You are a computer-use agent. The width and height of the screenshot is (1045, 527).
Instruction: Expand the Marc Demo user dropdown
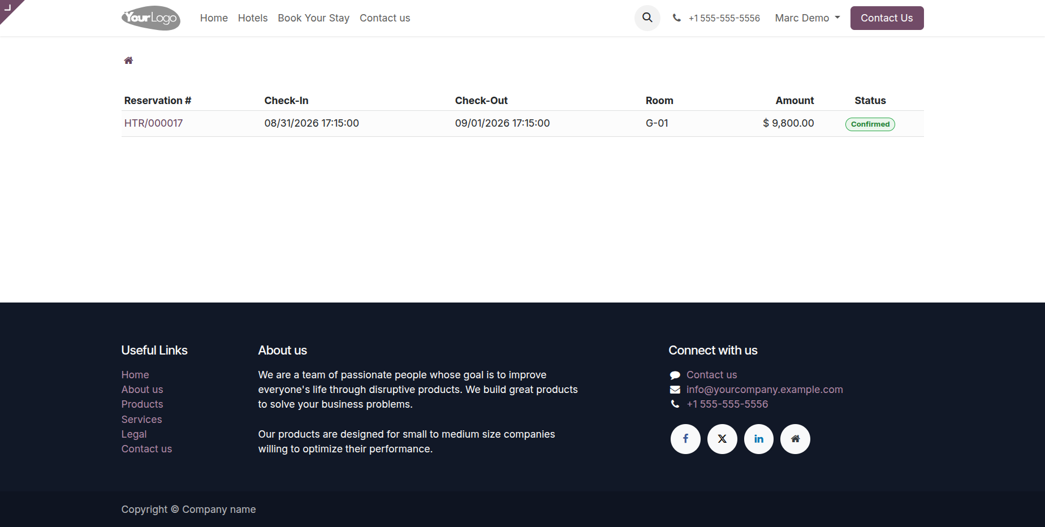(807, 18)
